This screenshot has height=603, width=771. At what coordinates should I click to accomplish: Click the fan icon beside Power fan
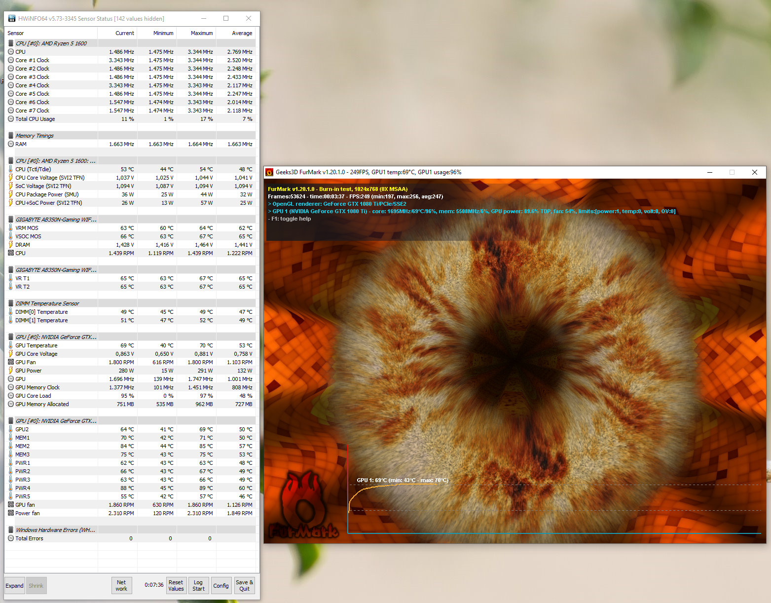(11, 513)
